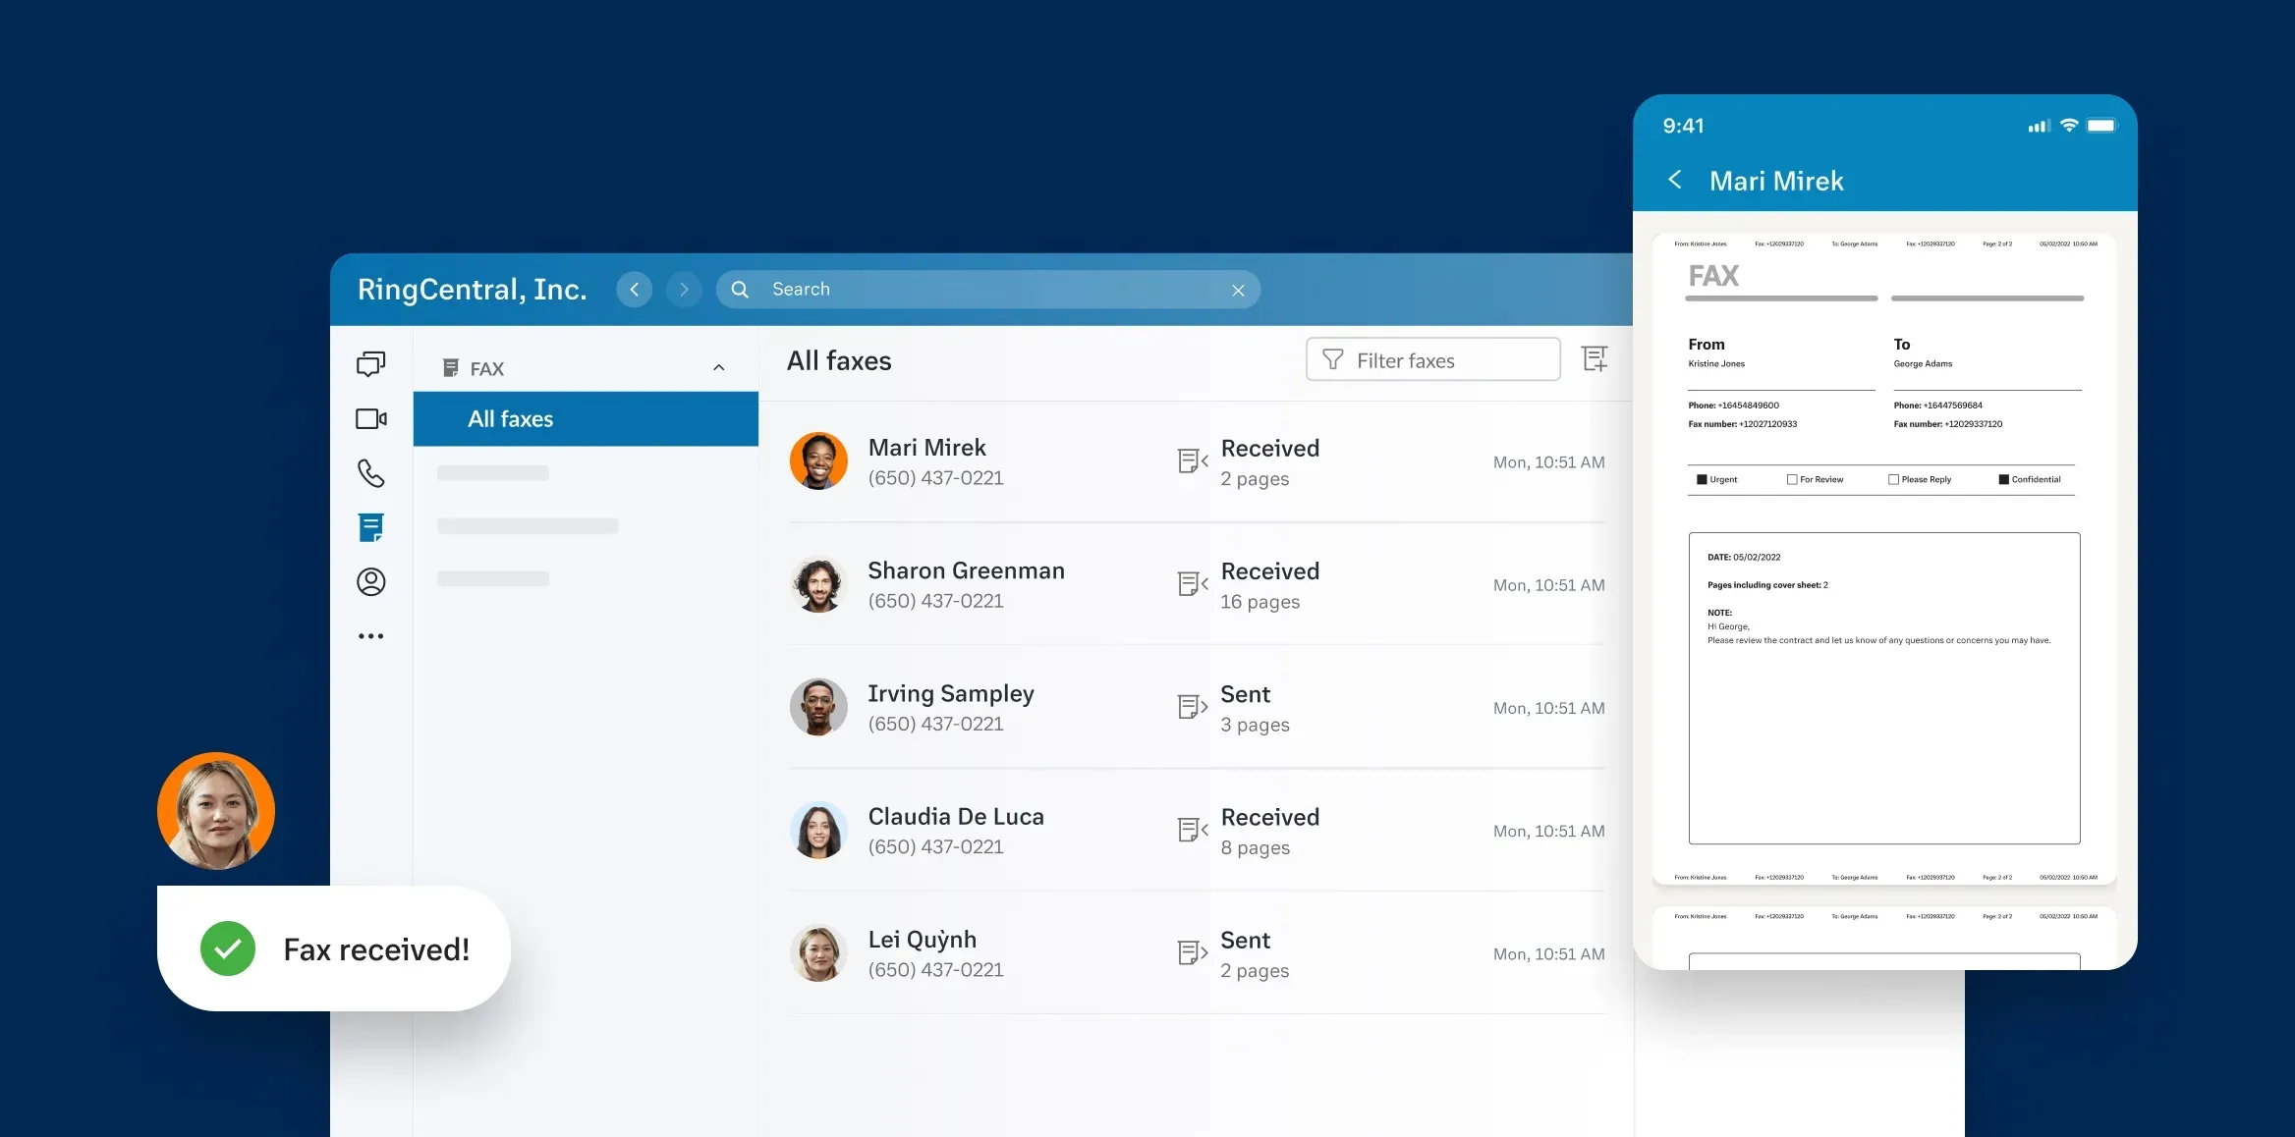Open the Messages icon in the sidebar
Screen dimensions: 2295x1137
[370, 364]
